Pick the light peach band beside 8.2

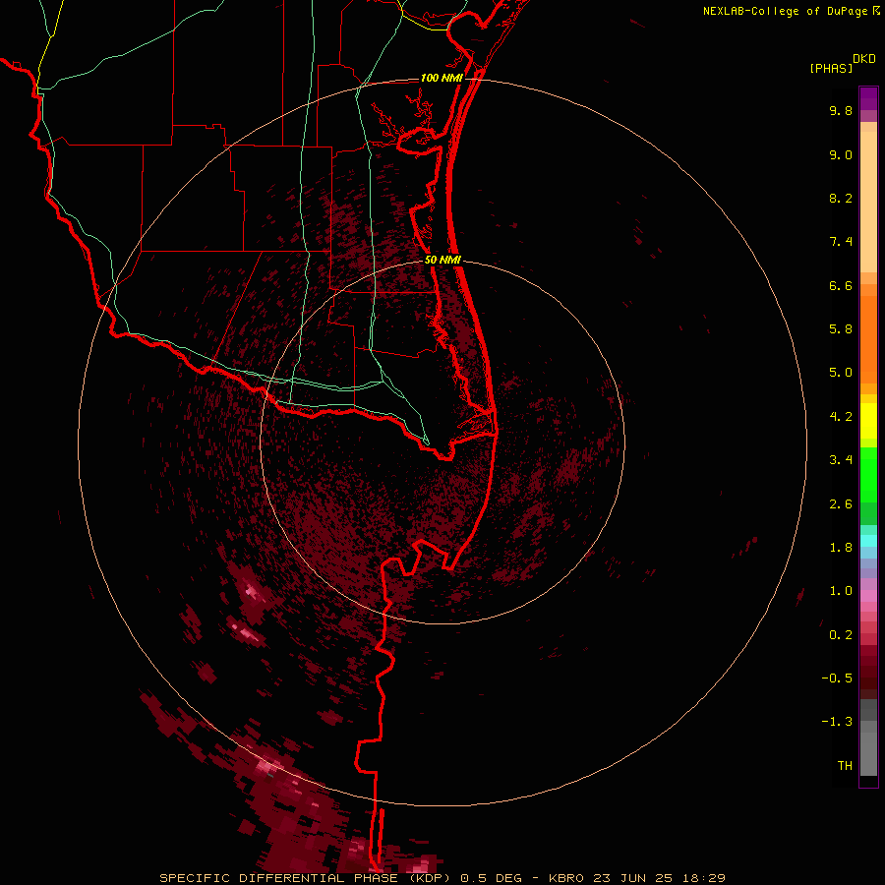pos(868,202)
